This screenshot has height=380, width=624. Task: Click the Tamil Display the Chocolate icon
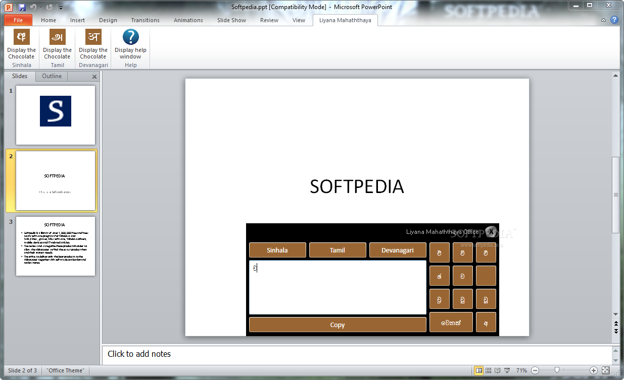point(58,37)
